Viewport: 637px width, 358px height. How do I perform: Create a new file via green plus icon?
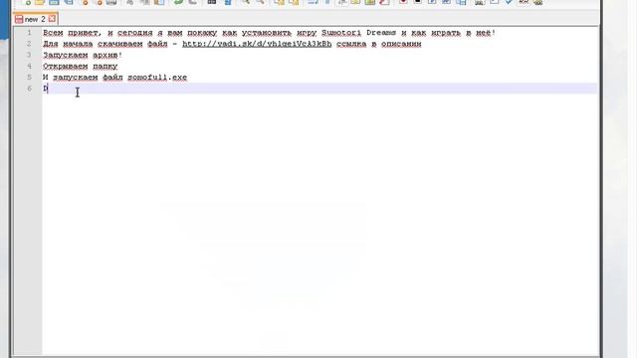pyautogui.click(x=27, y=2)
